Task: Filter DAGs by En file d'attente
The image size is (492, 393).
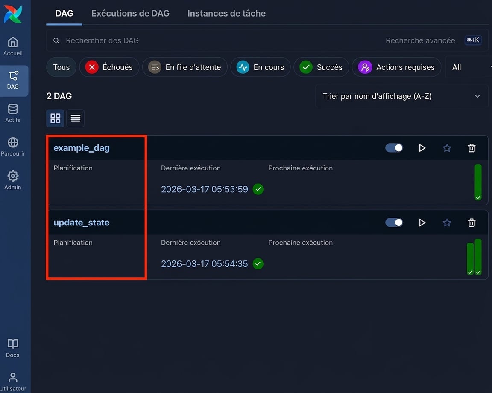Action: tap(185, 67)
